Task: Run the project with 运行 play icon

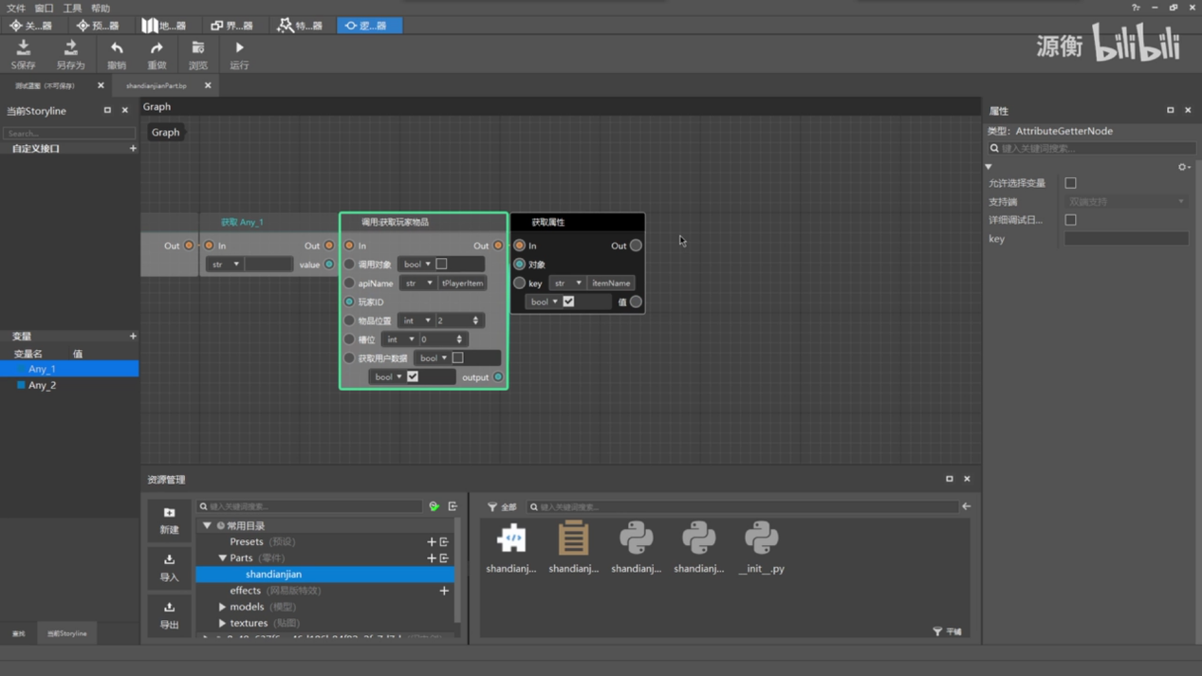Action: (239, 48)
